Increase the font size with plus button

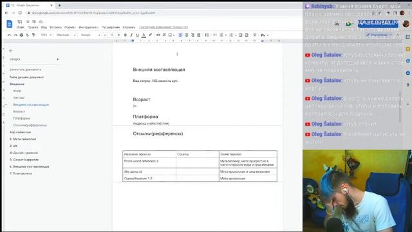click(118, 35)
